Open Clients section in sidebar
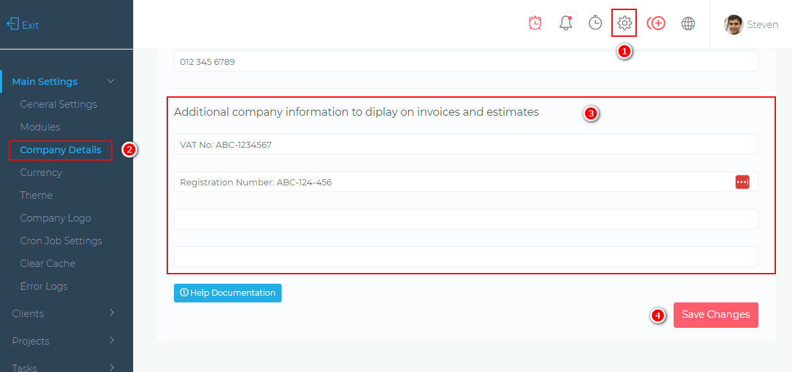 point(28,313)
